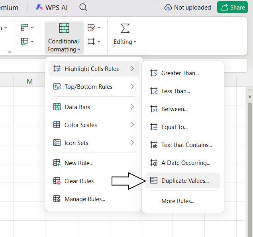Click the search magnifier icon

(83, 8)
